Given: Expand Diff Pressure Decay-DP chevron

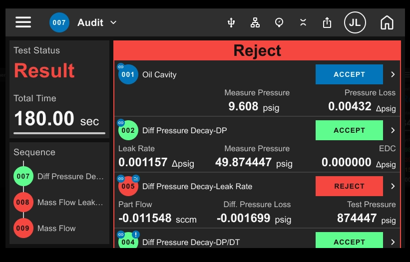Looking at the screenshot, I should 393,130.
